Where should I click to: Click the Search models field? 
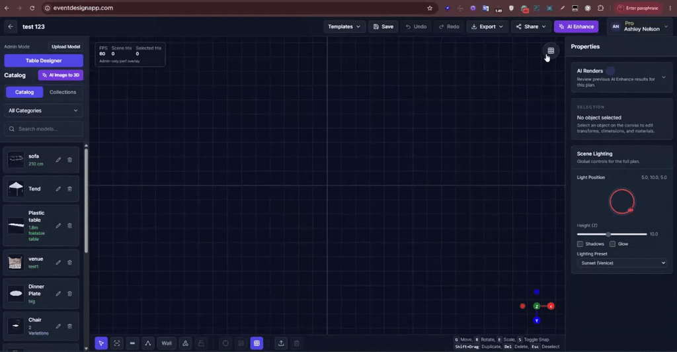click(43, 129)
